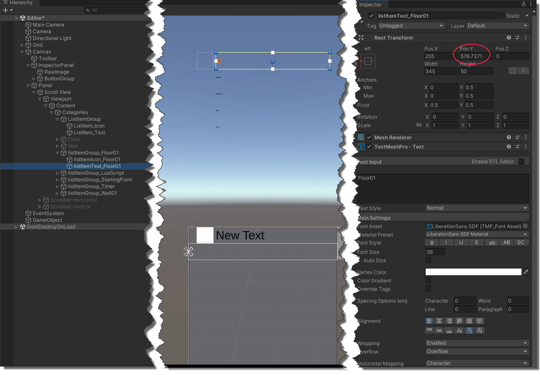This screenshot has width=540, height=375.
Task: Select left horizontal text alignment icon
Action: pyautogui.click(x=429, y=321)
